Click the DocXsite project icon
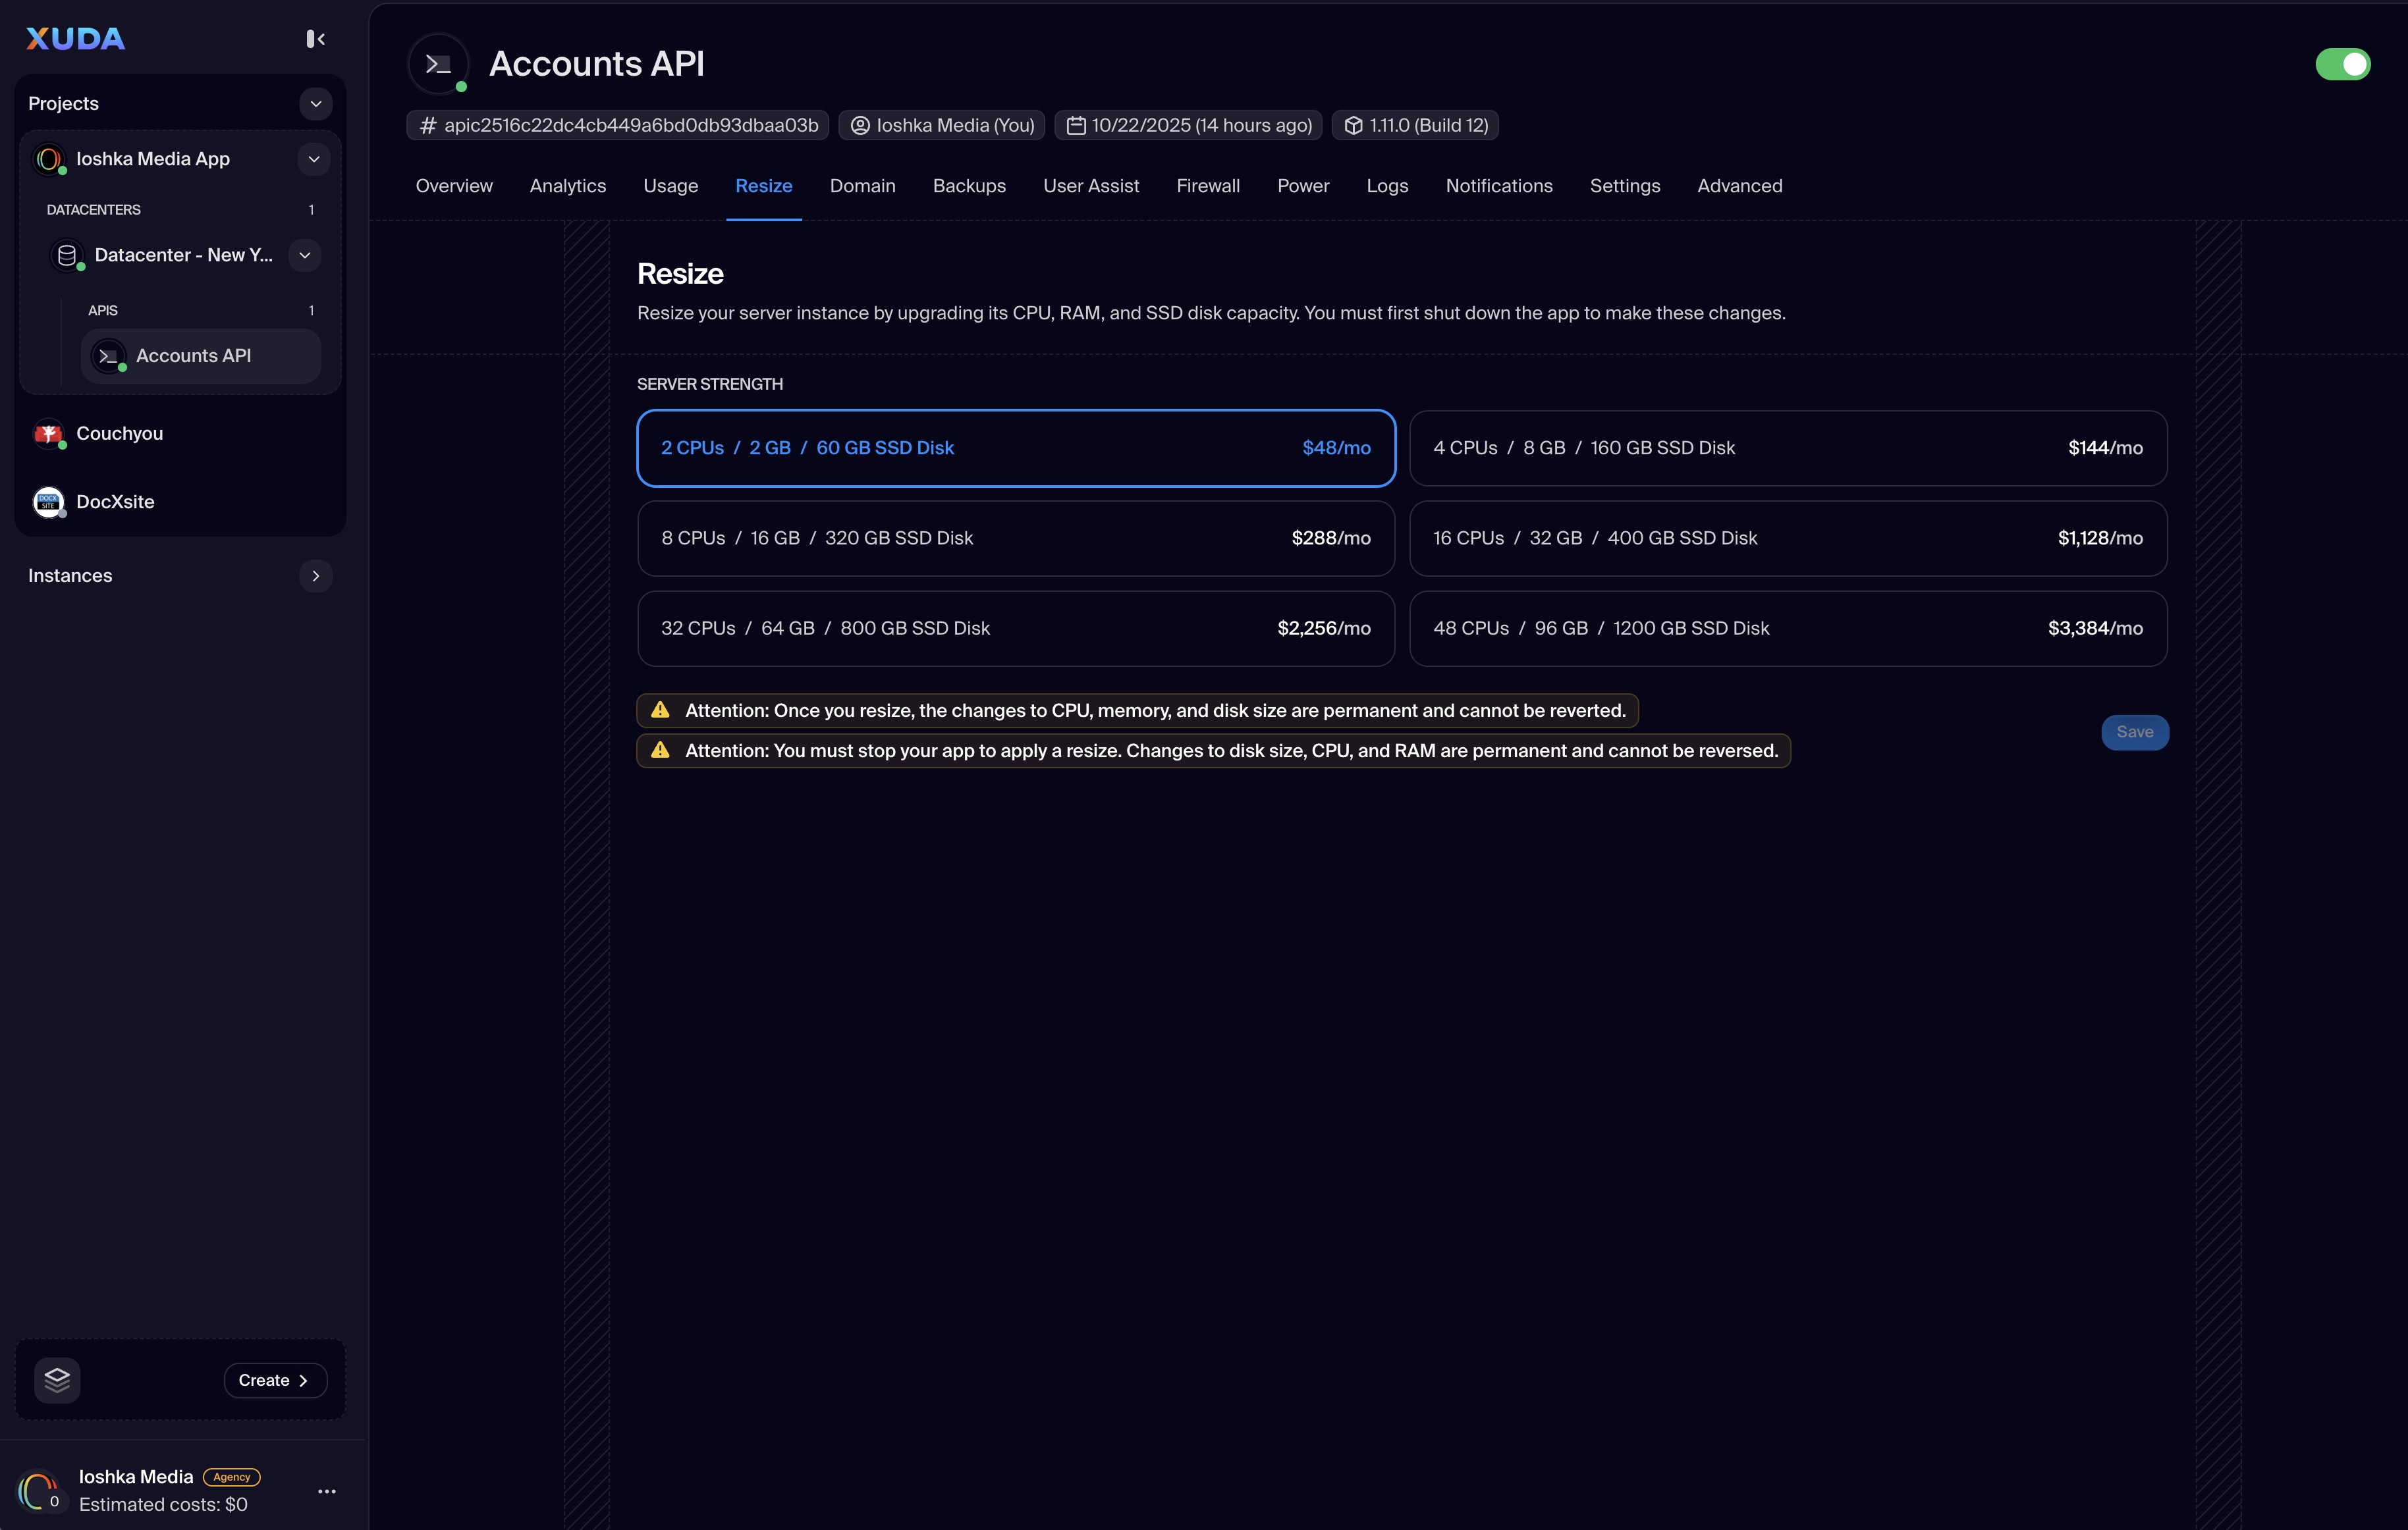Screen dimensions: 2408x1530 [x=48, y=502]
